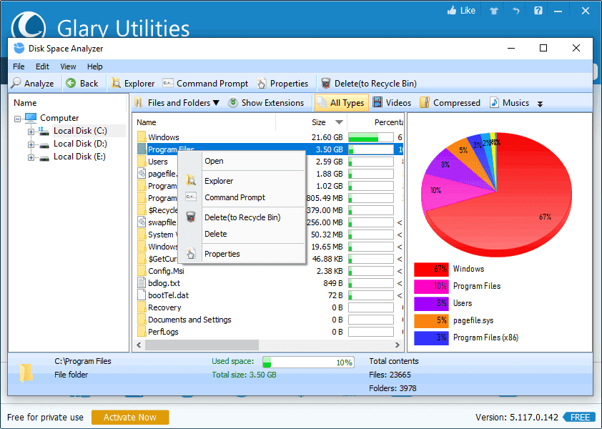
Task: Open Files and Folders dropdown
Action: [x=177, y=103]
